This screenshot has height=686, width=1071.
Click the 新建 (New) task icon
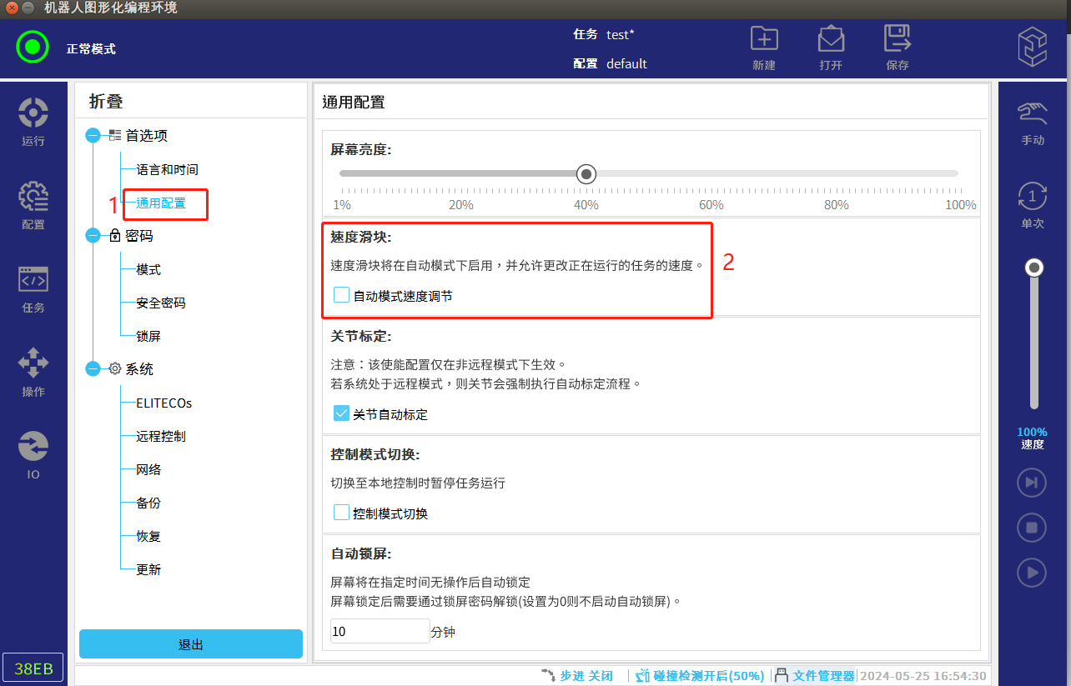click(764, 48)
